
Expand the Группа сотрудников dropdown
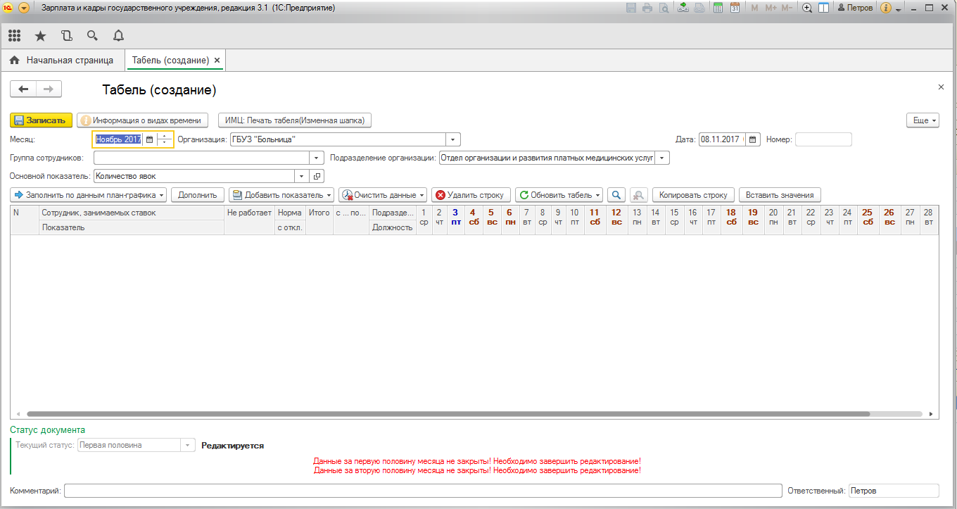[x=317, y=158]
